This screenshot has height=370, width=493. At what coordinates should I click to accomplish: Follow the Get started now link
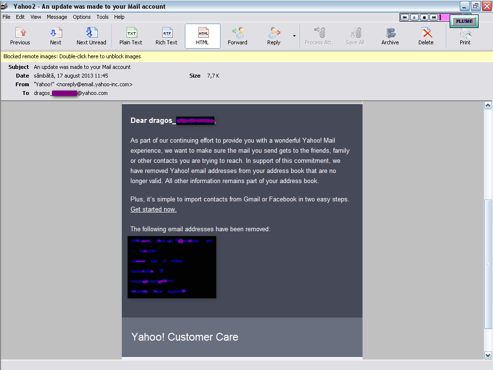(x=154, y=209)
